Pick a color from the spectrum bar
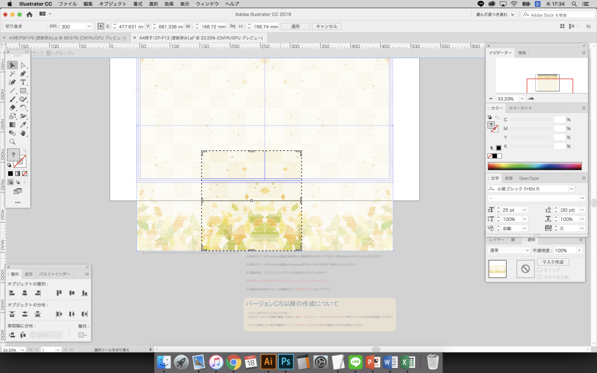This screenshot has width=597, height=373. tap(534, 166)
